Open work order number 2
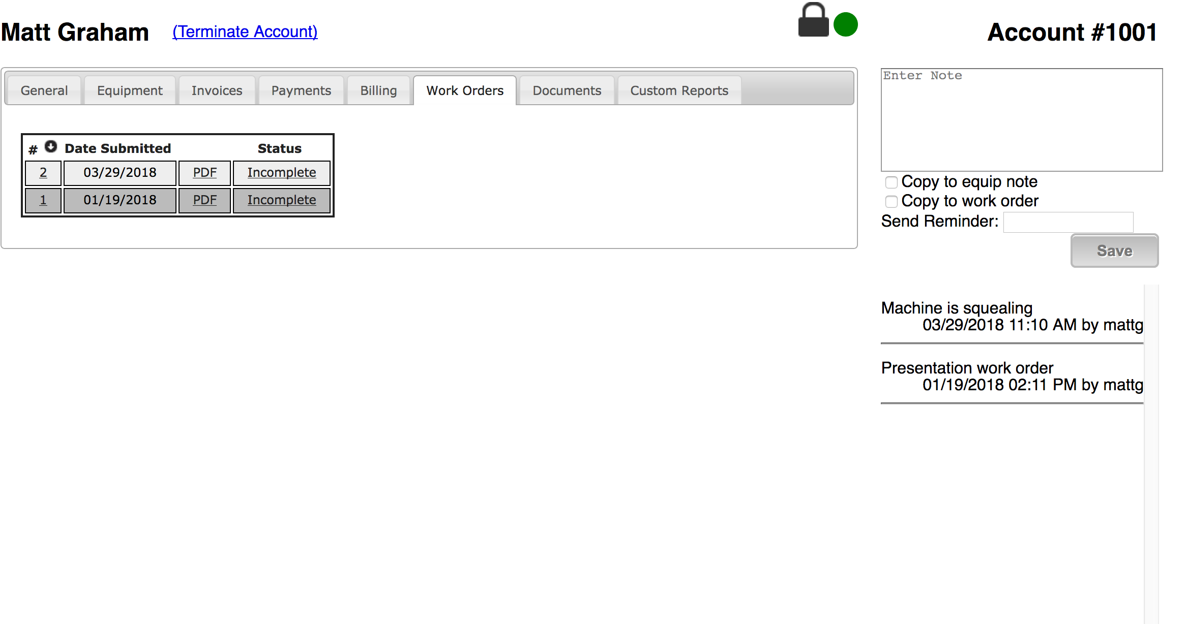1187x624 pixels. (43, 173)
